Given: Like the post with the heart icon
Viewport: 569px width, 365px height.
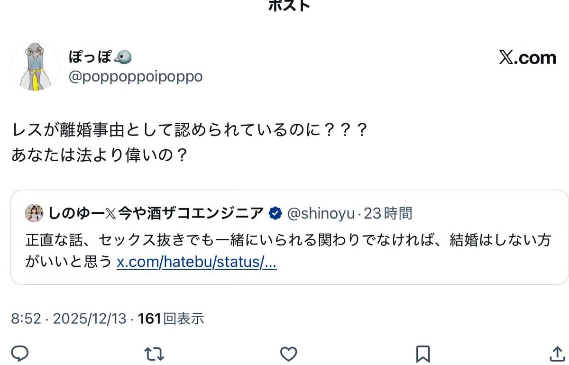Looking at the screenshot, I should pyautogui.click(x=288, y=353).
